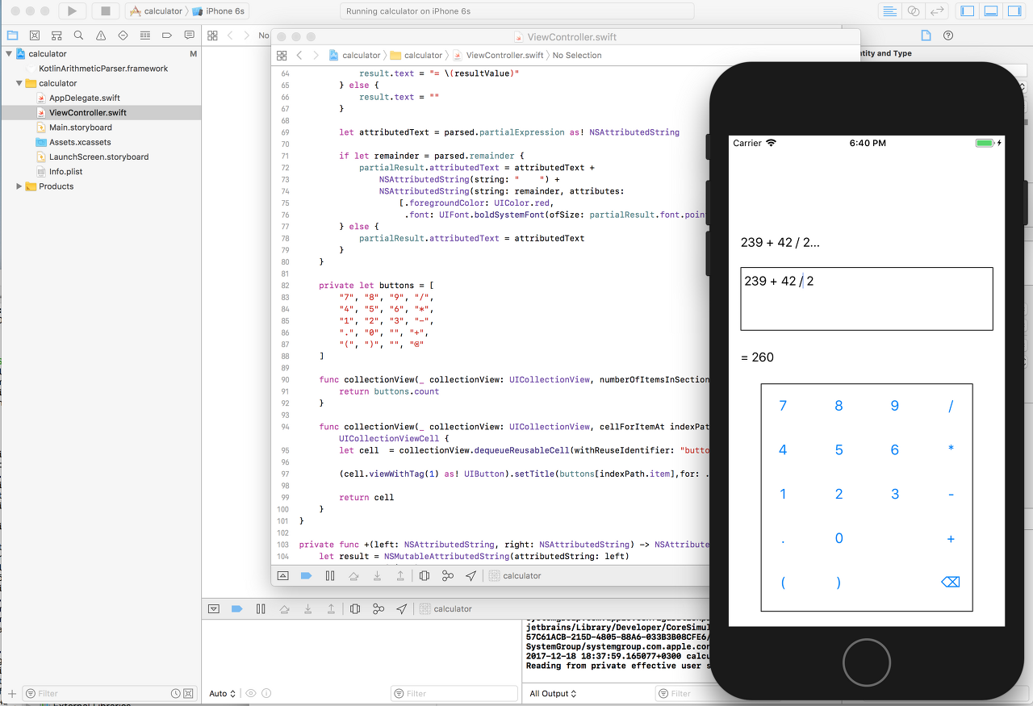Select Main.storyboard in navigator
This screenshot has width=1033, height=706.
coord(81,127)
